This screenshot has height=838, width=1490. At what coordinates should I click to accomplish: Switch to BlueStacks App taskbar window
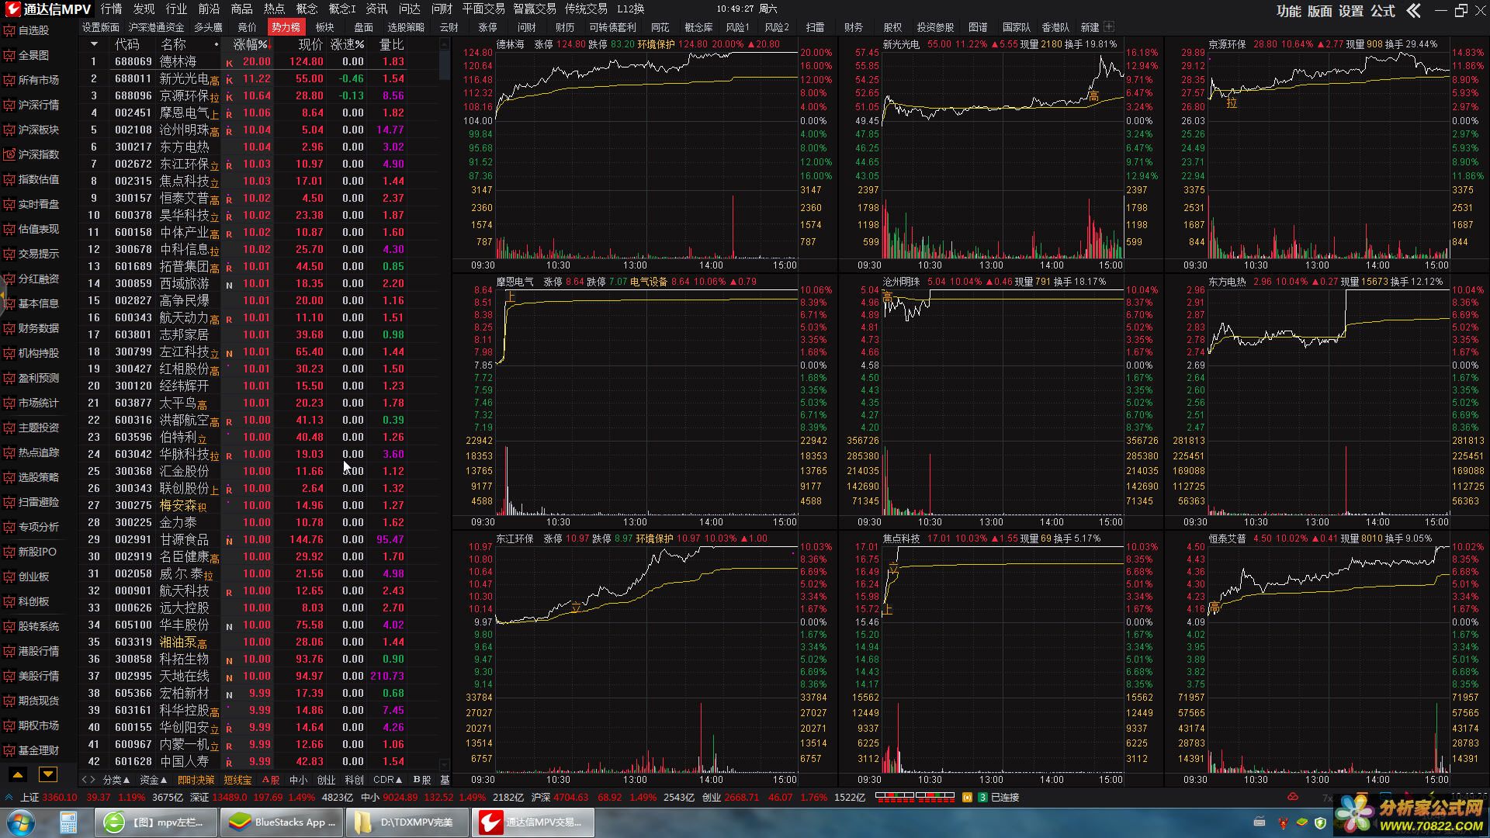(282, 822)
